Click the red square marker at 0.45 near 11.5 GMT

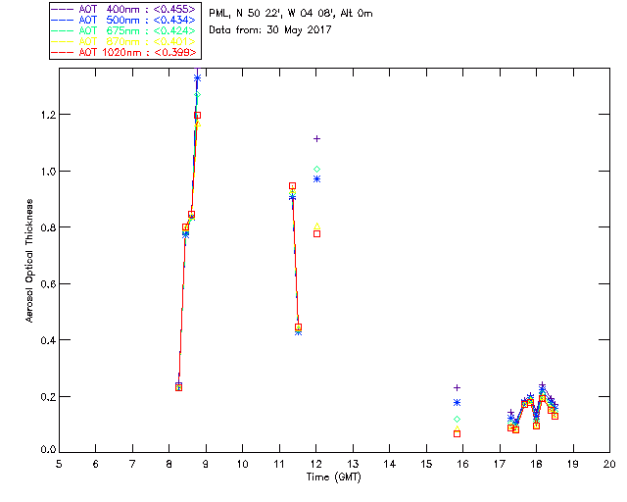(x=298, y=326)
